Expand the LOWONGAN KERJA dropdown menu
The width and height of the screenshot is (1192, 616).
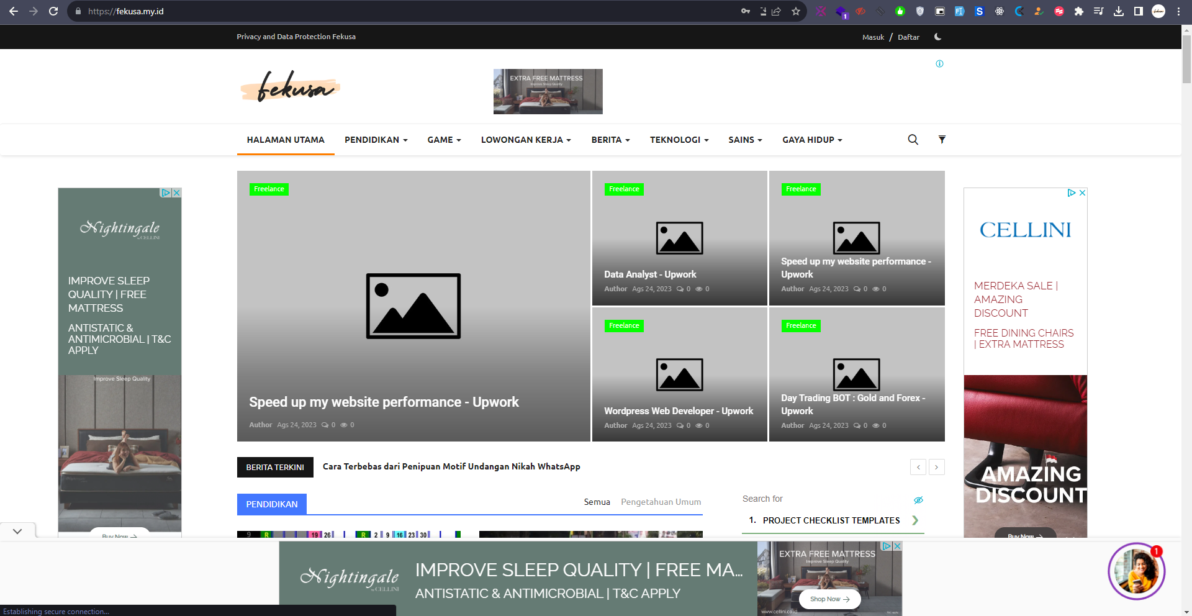525,140
